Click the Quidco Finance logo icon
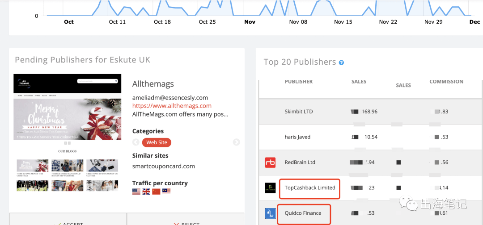483x225 pixels. pyautogui.click(x=270, y=213)
